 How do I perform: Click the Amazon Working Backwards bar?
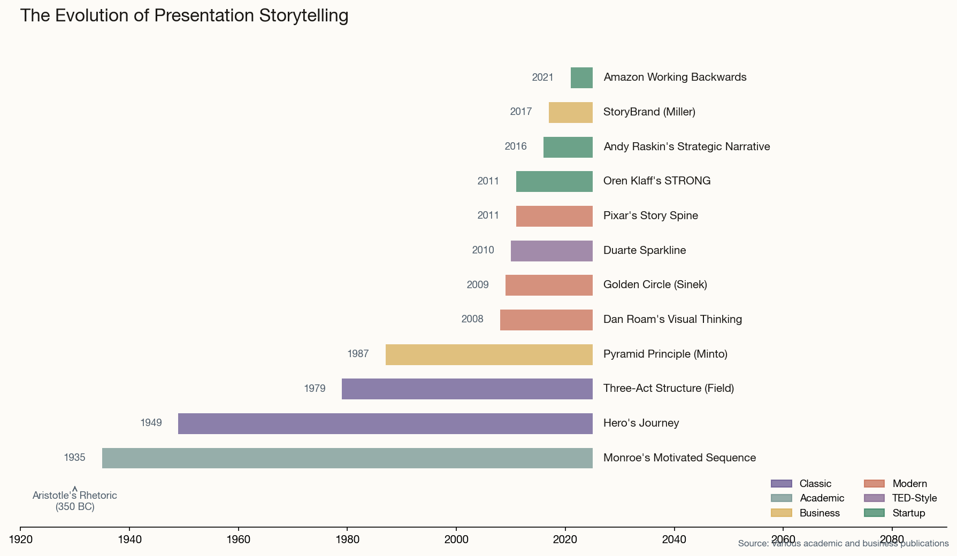[581, 77]
